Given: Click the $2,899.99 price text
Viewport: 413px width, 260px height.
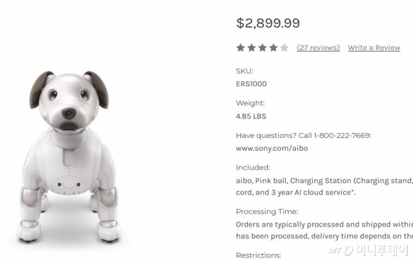Looking at the screenshot, I should 268,23.
